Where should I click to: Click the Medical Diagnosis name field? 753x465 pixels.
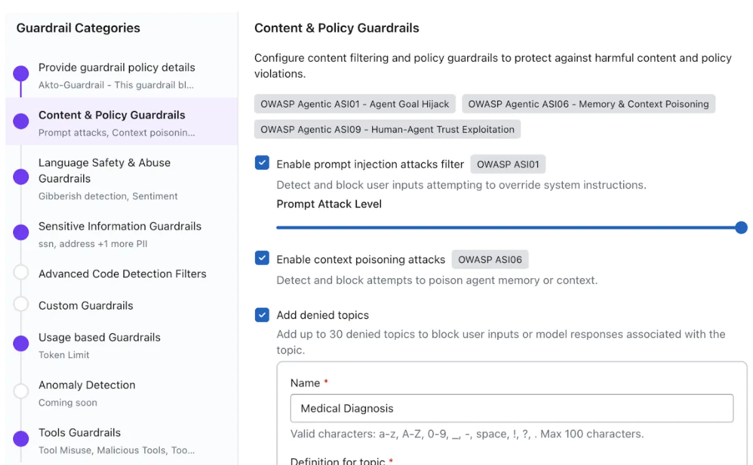(511, 408)
